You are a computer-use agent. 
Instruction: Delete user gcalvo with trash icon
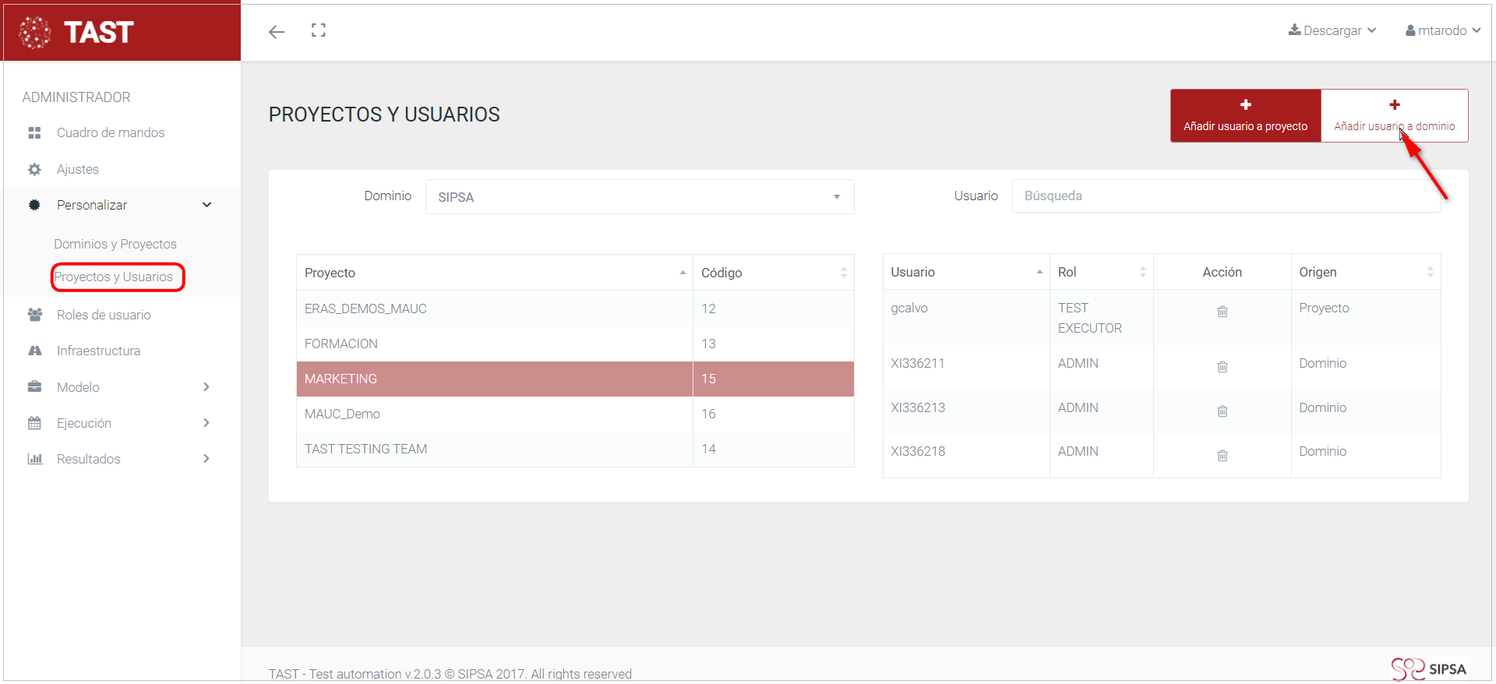1222,312
